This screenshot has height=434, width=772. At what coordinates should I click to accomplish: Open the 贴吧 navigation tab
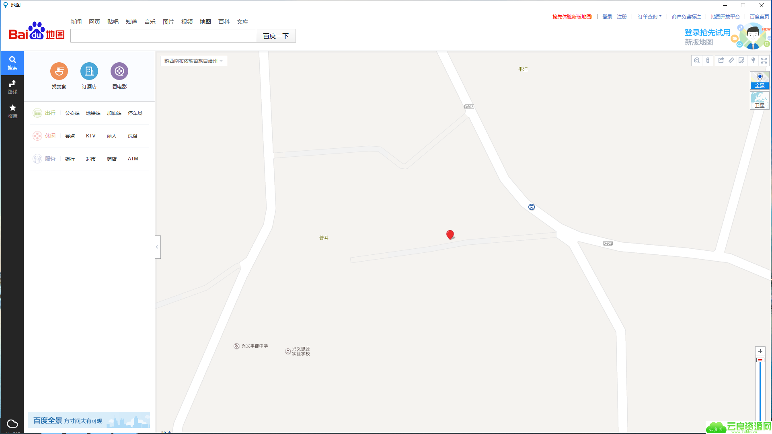113,22
